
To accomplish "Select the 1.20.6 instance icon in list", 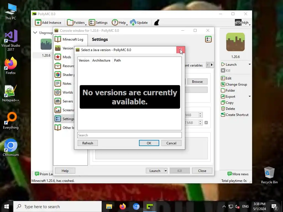I will 46,44.
